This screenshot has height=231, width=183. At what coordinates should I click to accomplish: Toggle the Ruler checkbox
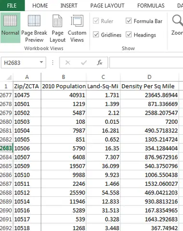pyautogui.click(x=96, y=21)
